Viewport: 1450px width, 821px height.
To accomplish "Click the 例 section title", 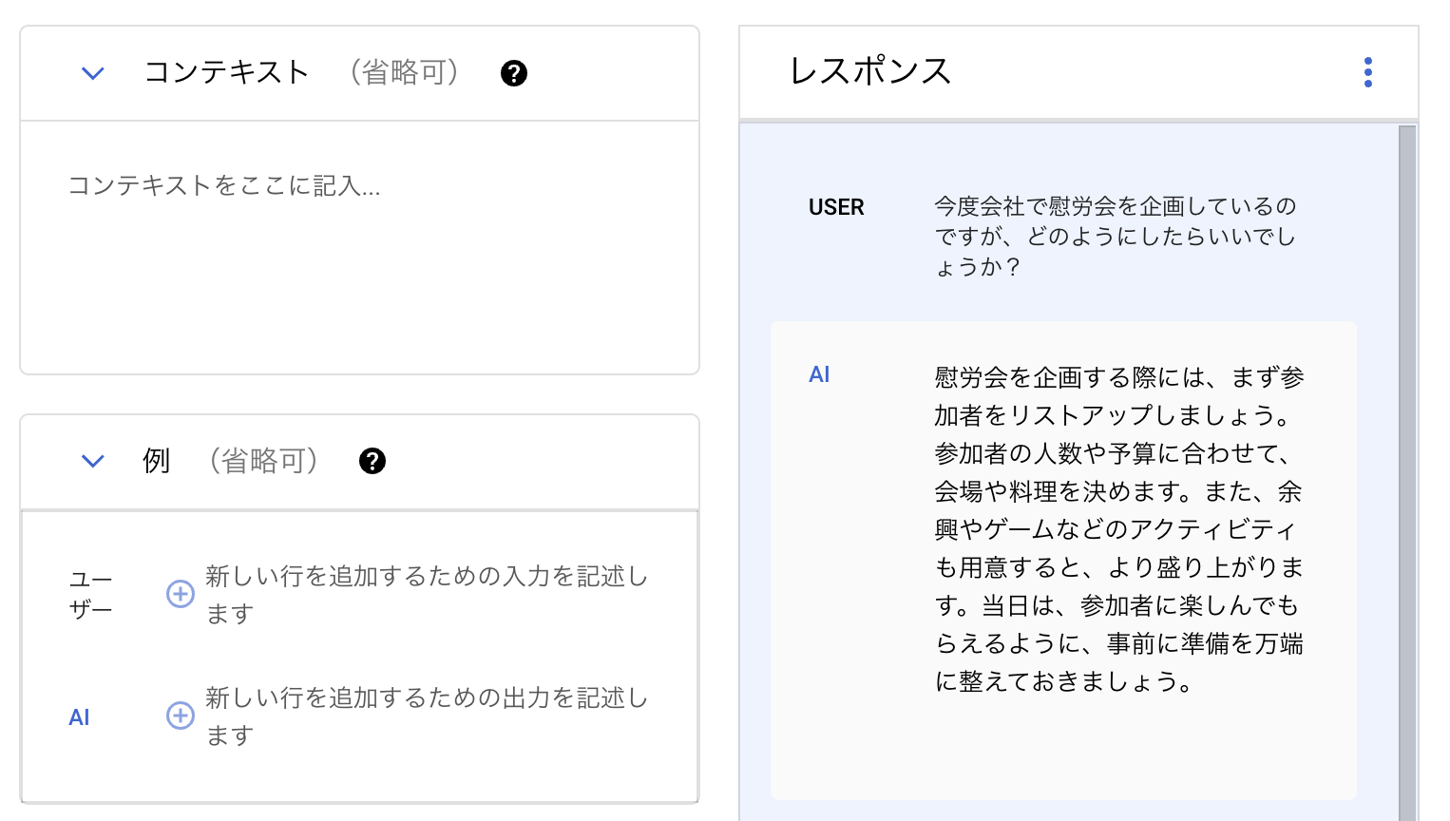I will click(157, 461).
